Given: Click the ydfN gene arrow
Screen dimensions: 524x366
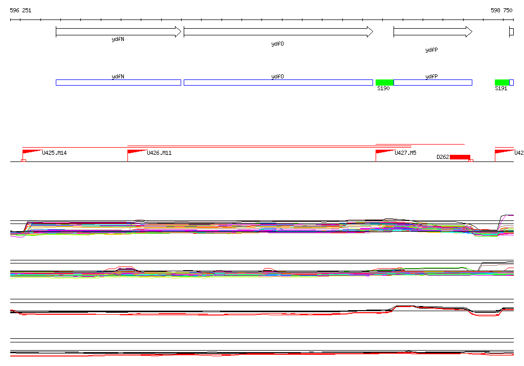Looking at the screenshot, I should 118,32.
